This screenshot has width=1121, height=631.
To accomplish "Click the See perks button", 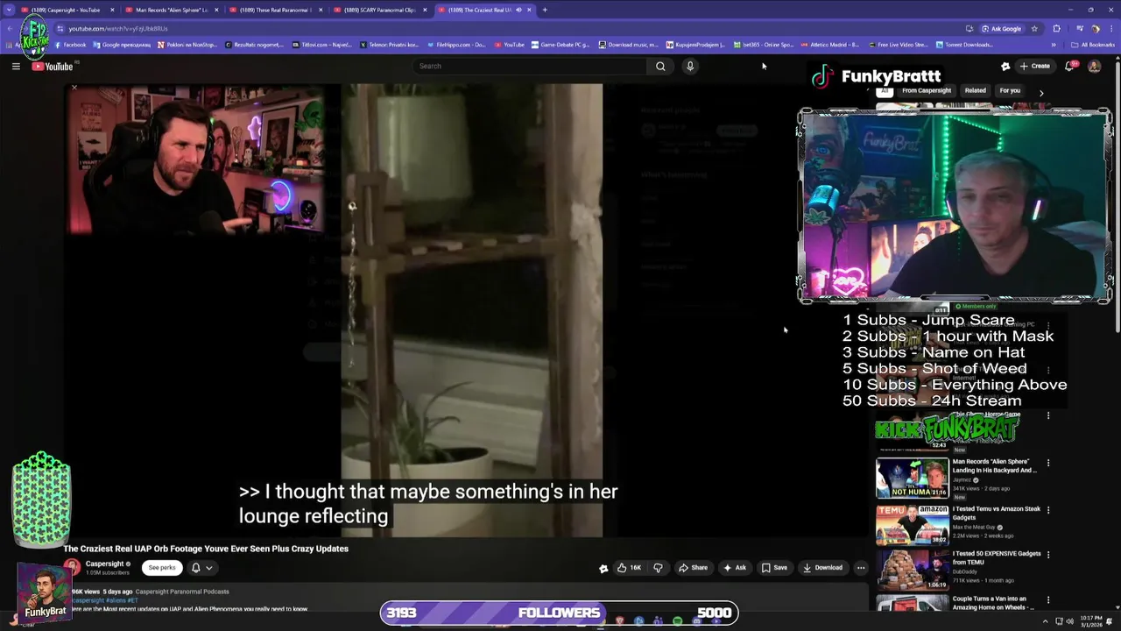I will tap(162, 568).
